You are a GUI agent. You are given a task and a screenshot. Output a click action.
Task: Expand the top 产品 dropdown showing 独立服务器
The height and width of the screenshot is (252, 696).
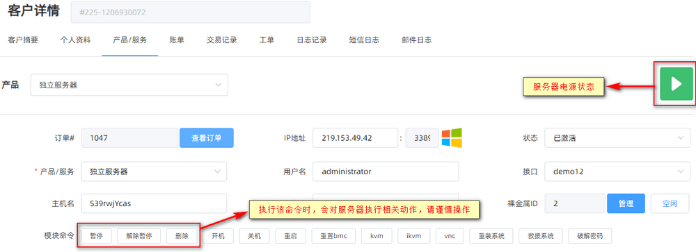[x=129, y=85]
